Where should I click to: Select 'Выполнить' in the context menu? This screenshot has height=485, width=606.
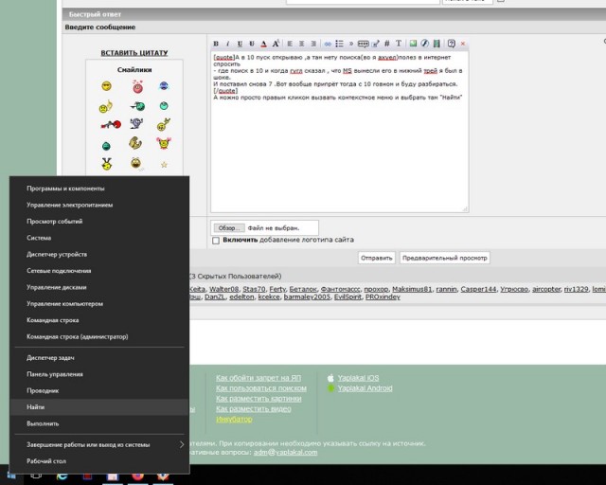(99, 423)
